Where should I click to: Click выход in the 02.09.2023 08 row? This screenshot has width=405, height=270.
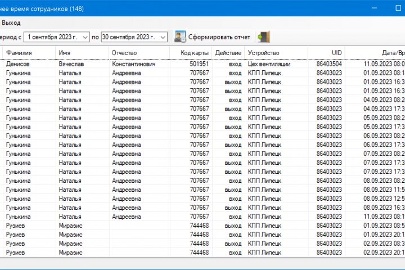point(233,244)
